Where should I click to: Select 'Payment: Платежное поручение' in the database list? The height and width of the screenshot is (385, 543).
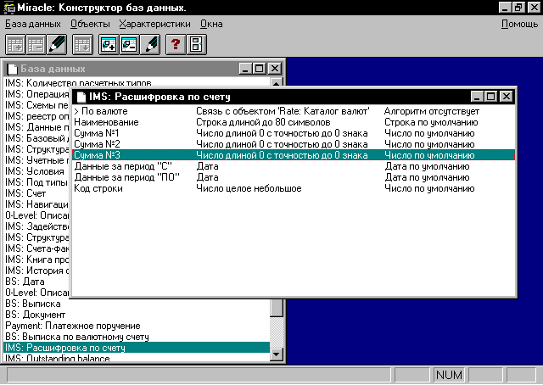[x=72, y=326]
